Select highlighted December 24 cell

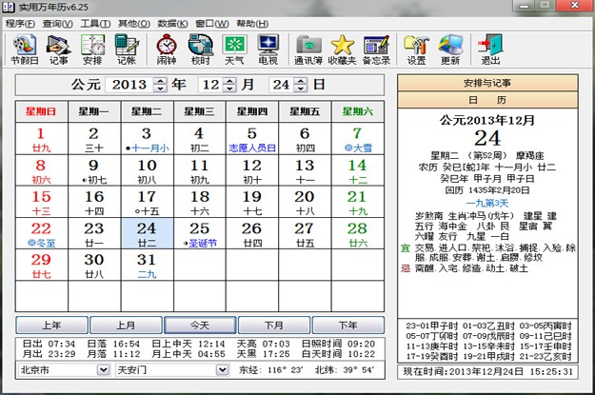(x=148, y=233)
